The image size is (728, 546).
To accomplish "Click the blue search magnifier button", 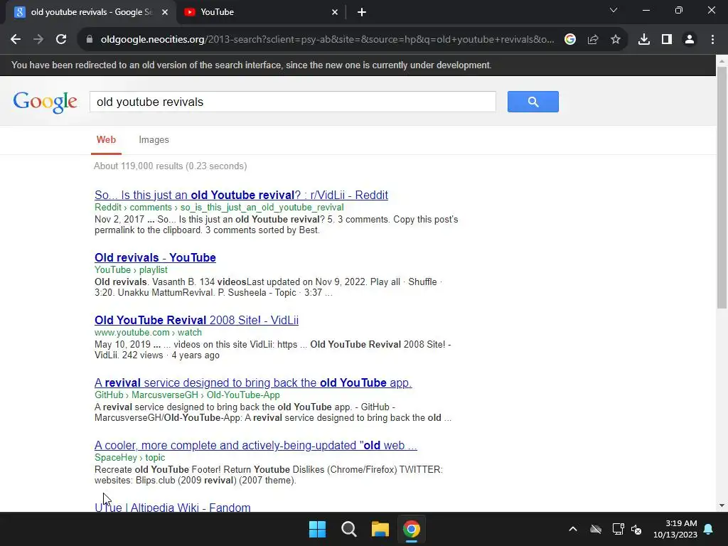I will (x=533, y=102).
